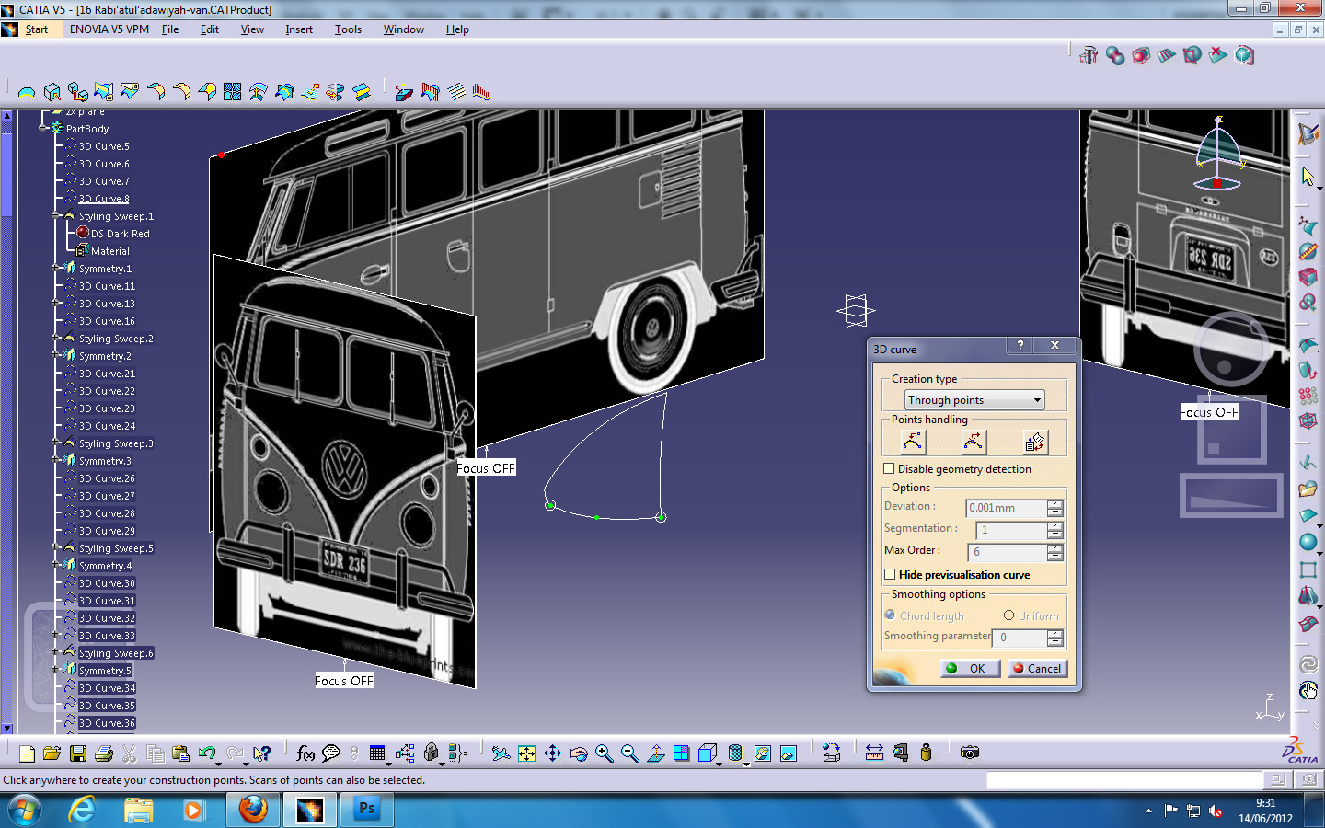Cancel the 3D curve dialog
The width and height of the screenshot is (1325, 828).
pos(1038,669)
